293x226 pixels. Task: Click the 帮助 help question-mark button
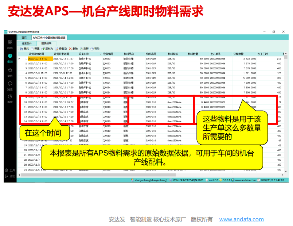point(95,49)
